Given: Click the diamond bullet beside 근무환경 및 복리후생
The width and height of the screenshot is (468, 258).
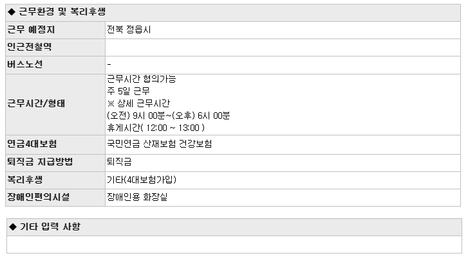Looking at the screenshot, I should coord(12,12).
